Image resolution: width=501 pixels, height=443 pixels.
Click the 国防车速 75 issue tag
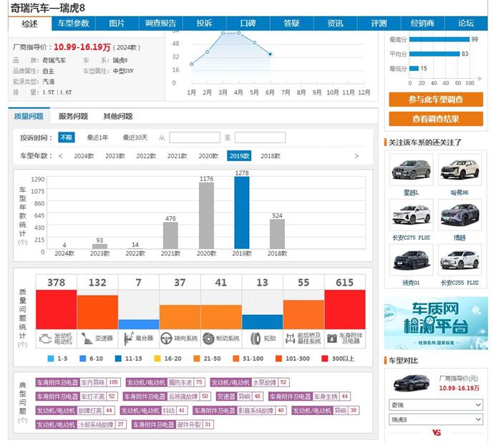[x=165, y=382]
